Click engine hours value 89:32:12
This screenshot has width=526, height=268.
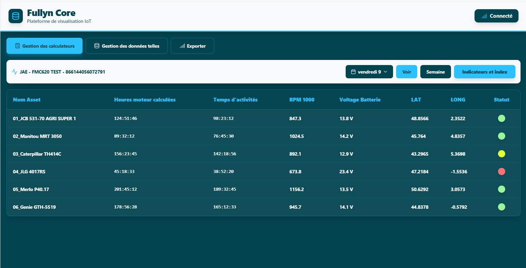124,136
